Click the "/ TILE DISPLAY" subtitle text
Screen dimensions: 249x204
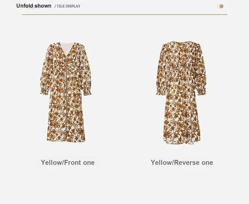click(x=67, y=6)
